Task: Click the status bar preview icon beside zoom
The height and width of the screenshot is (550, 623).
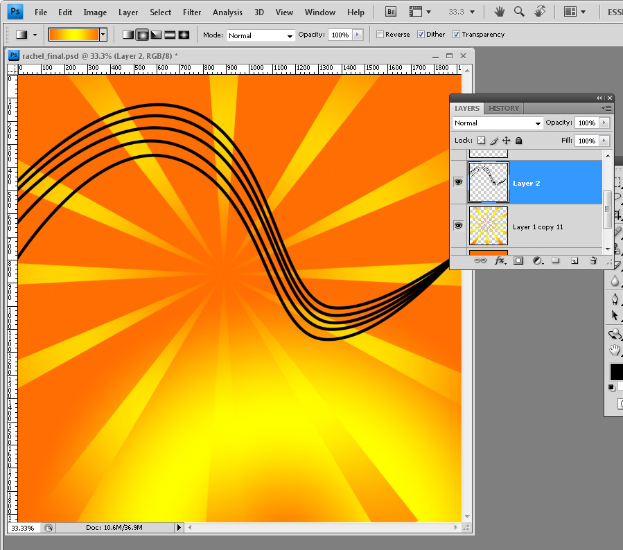Action: point(49,528)
